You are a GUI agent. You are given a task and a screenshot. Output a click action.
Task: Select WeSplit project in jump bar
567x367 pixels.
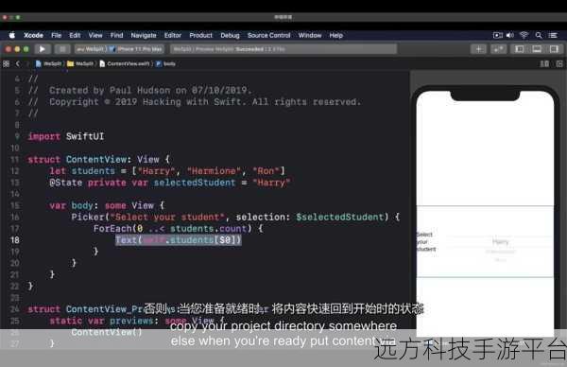pyautogui.click(x=48, y=64)
